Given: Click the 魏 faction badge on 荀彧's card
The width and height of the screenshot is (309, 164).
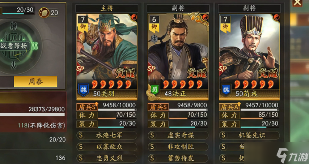Looking at the screenshot, I should pyautogui.click(x=226, y=90).
